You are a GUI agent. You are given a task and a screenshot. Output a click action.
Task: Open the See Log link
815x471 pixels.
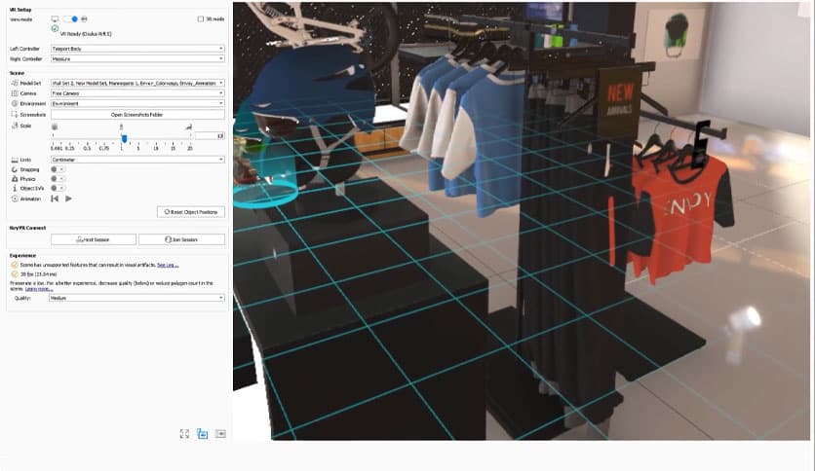tap(168, 265)
